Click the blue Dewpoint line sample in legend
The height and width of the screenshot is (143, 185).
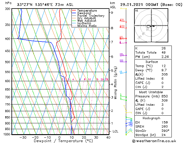[74, 13]
